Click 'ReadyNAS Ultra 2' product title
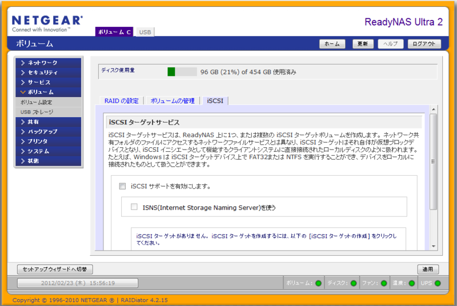The height and width of the screenshot is (306, 457). (x=403, y=22)
